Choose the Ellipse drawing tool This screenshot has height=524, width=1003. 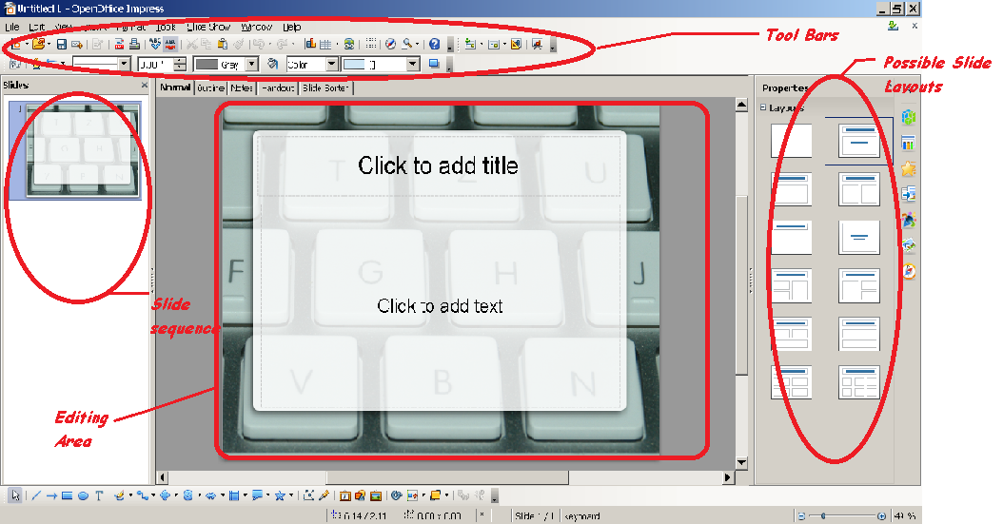point(83,495)
